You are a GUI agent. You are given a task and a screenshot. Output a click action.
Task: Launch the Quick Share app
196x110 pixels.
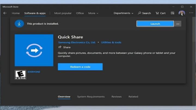(155, 24)
